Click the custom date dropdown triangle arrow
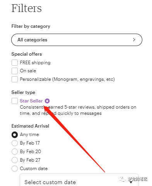Image resolution: width=152 pixels, height=186 pixels. [131, 183]
